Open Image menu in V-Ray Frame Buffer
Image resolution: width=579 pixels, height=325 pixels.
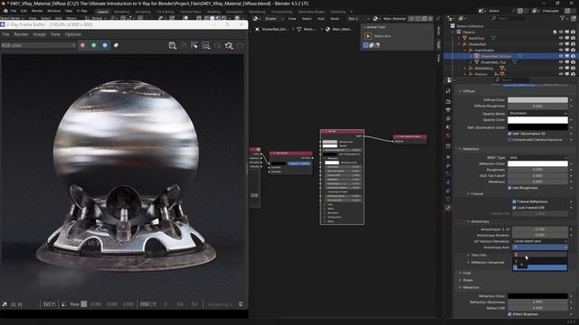point(40,34)
